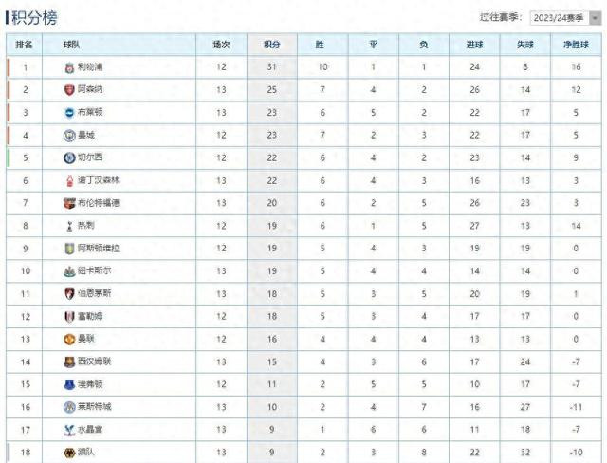607x463 pixels.
Task: Open the 2023/24赛季 season dropdown
Action: 565,18
